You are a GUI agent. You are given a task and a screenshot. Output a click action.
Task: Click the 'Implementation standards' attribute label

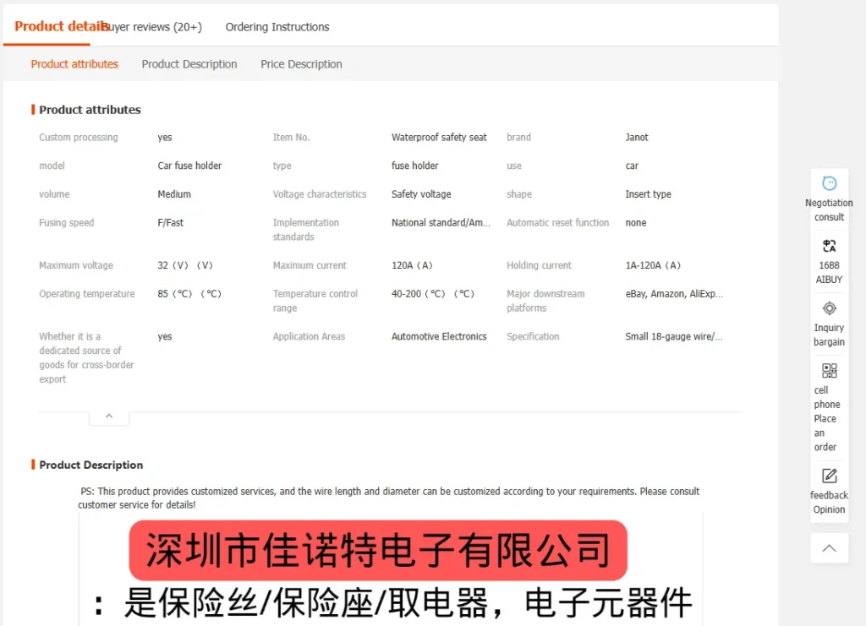[x=306, y=230]
